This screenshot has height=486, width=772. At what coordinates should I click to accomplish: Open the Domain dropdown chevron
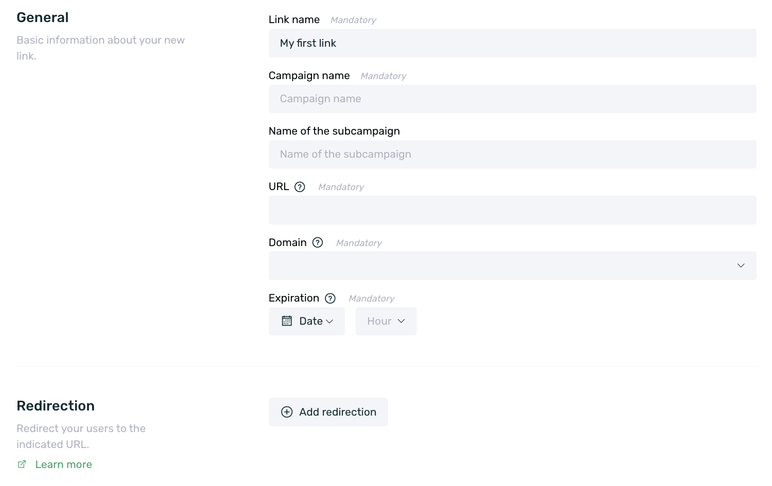(741, 266)
